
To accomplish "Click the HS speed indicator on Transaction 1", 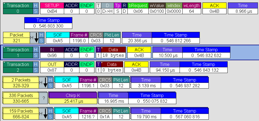I will pos(35,52).
